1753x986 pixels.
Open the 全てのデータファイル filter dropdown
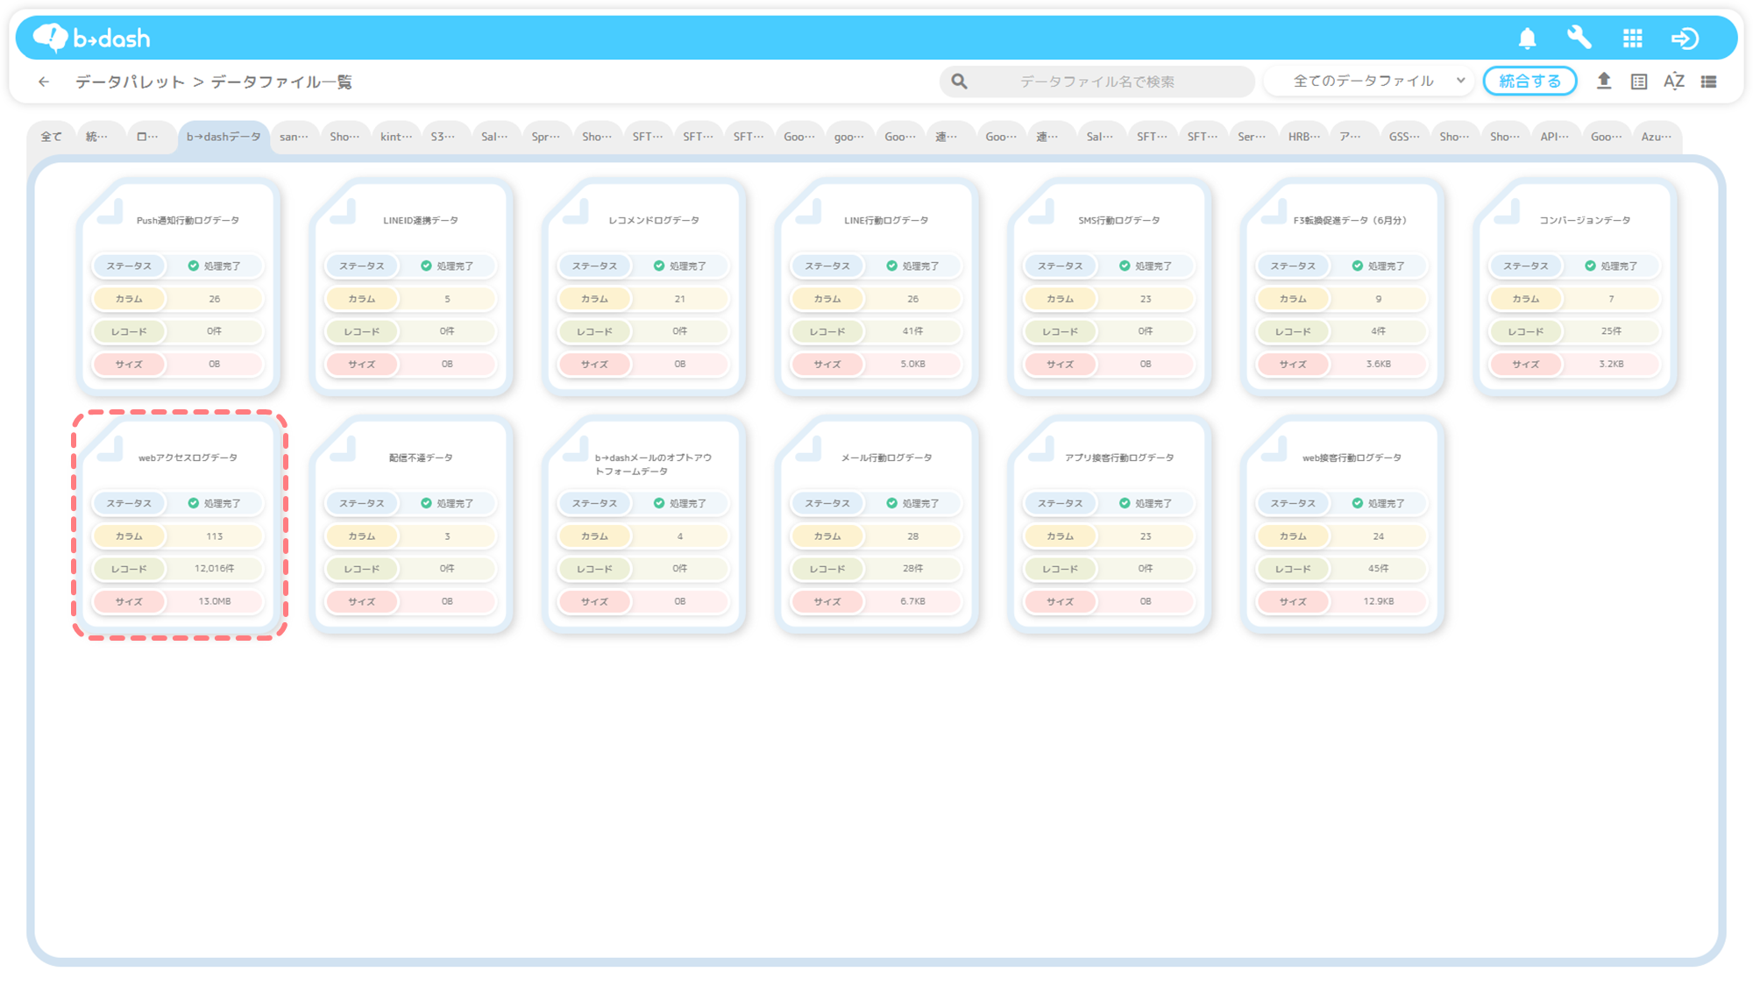1369,82
